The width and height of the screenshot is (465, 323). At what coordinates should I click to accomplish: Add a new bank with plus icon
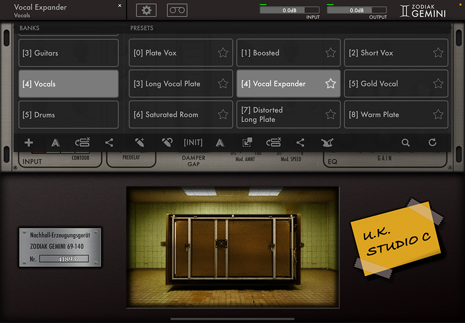tap(29, 143)
